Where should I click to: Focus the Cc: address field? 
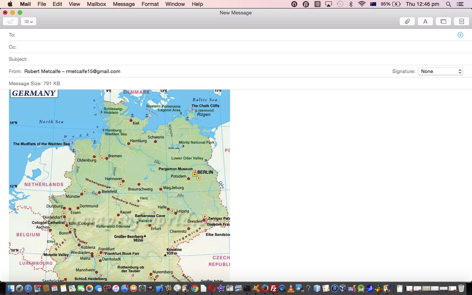(x=236, y=47)
